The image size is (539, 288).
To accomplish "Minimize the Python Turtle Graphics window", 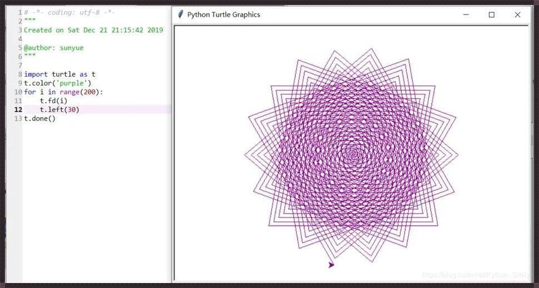I will (x=466, y=15).
